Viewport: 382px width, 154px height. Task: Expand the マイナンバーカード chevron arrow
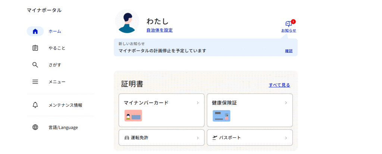coord(198,103)
